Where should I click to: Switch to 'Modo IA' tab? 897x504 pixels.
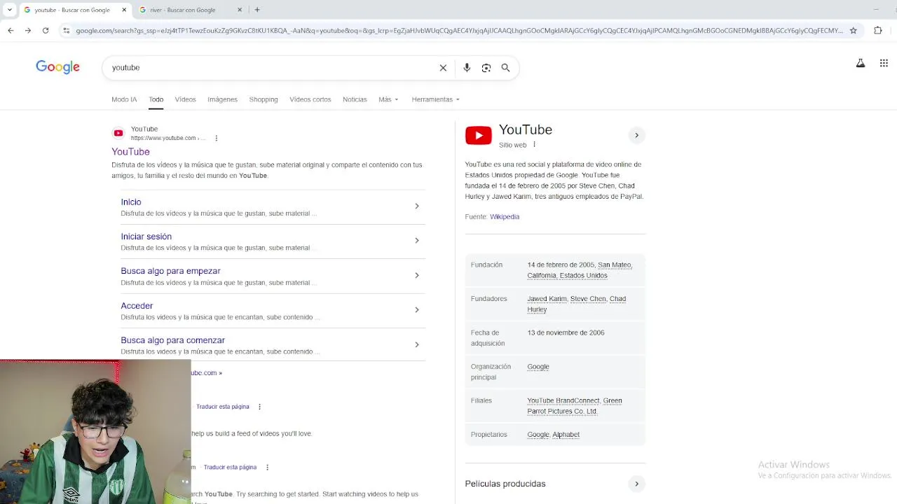124,99
